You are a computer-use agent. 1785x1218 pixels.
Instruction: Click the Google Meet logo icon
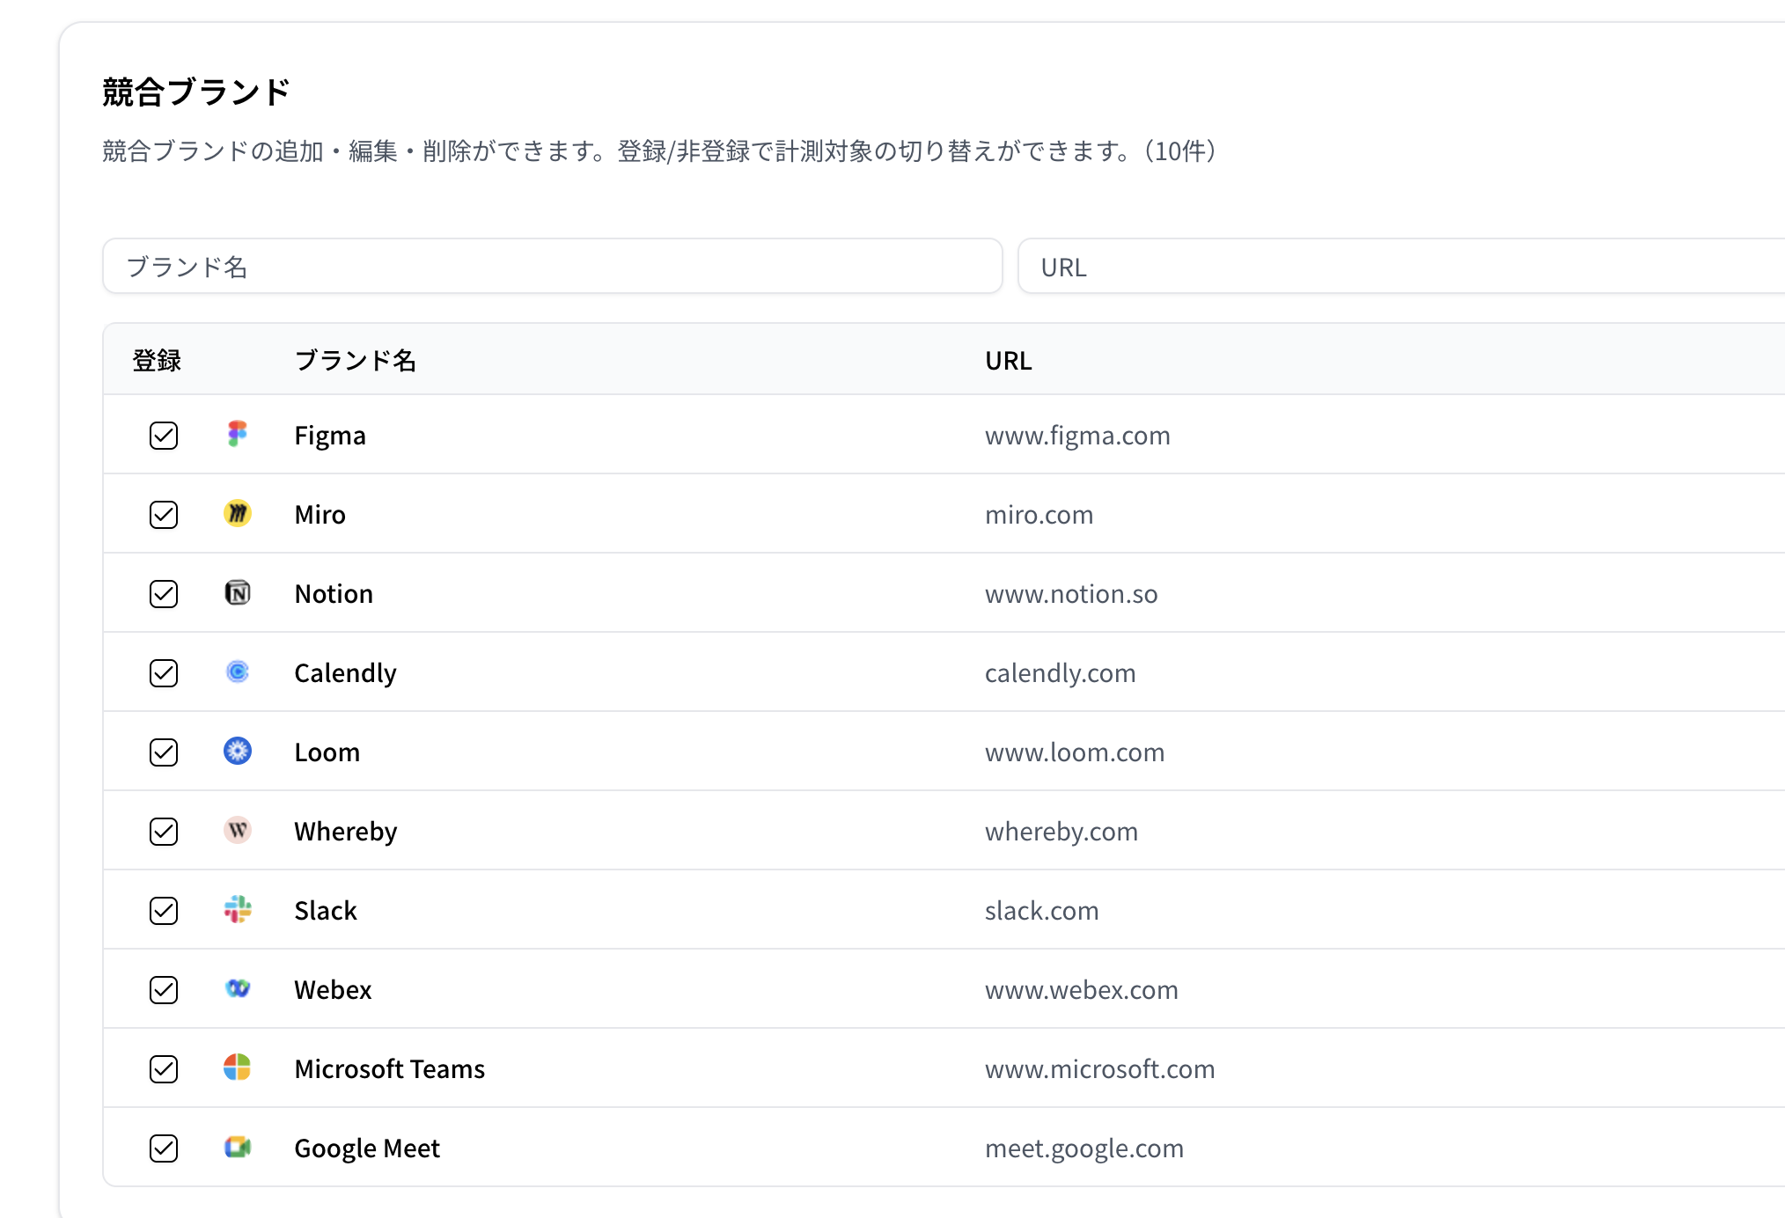237,1147
